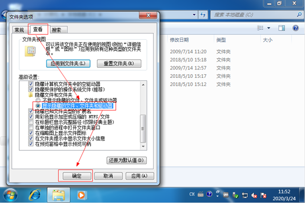The image size is (305, 203).
Task: Click the Windows Explorer taskbar icon
Action: click(59, 195)
